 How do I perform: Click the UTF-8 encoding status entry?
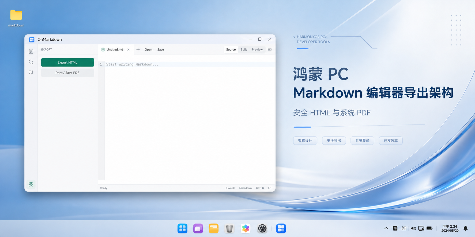[x=260, y=188]
